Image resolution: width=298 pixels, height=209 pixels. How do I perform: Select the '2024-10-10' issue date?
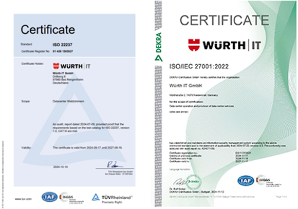61,167
